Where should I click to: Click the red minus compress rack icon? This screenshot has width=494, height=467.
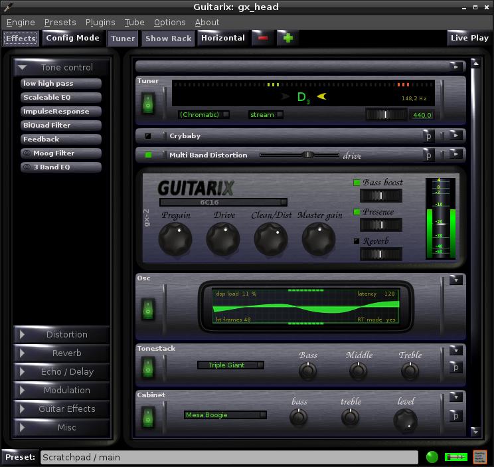coord(263,38)
